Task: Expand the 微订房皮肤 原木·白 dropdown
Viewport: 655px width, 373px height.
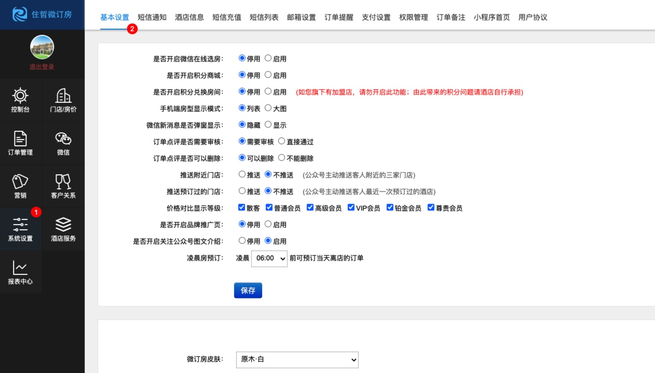Action: tap(297, 359)
